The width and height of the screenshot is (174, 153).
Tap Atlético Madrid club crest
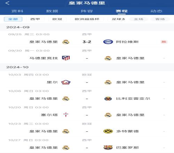point(66,58)
